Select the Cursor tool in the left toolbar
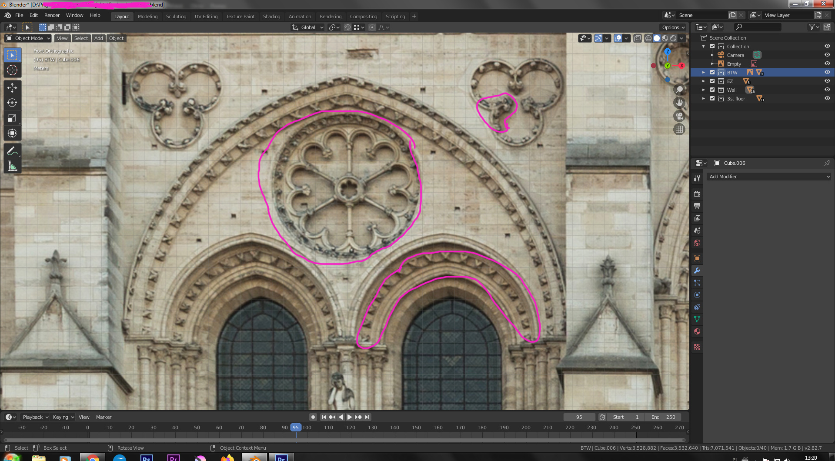The width and height of the screenshot is (835, 461). [x=12, y=70]
